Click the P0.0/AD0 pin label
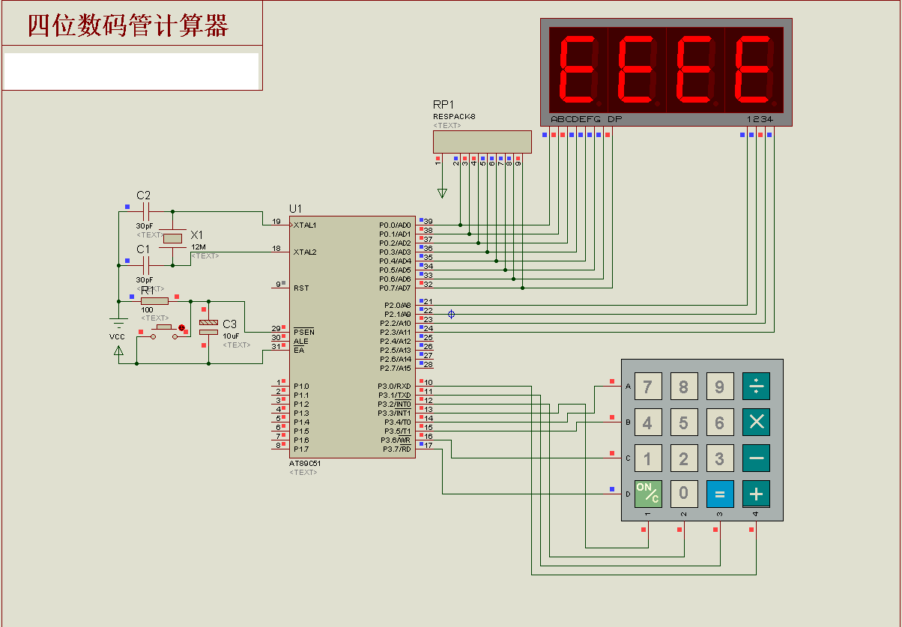This screenshot has height=627, width=902. click(x=395, y=225)
